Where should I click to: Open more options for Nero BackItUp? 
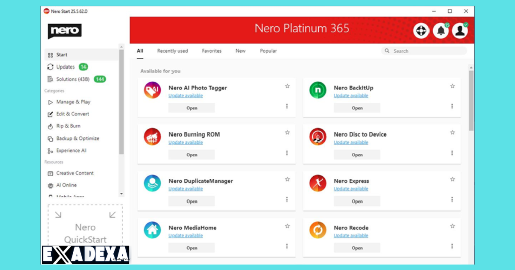(x=452, y=106)
